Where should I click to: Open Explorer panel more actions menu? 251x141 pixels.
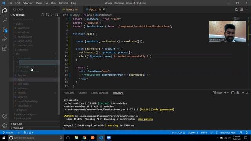(x=55, y=9)
